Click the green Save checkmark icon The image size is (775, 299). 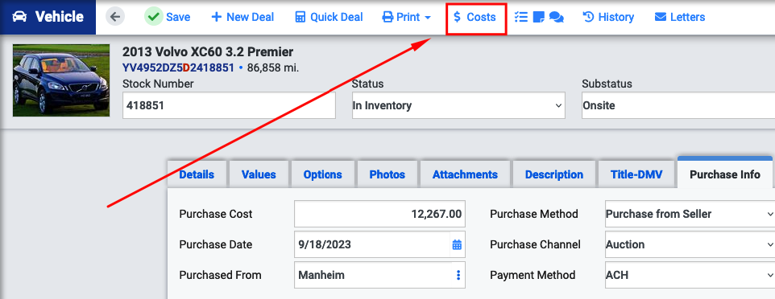click(x=154, y=17)
